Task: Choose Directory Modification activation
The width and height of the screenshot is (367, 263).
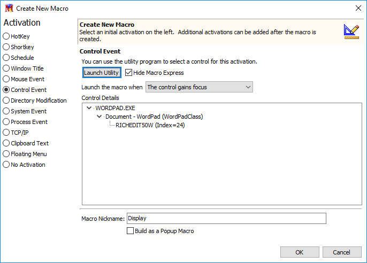Action: click(x=35, y=100)
